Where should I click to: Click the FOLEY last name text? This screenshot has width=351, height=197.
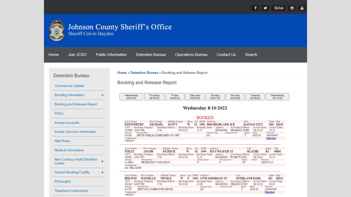pyautogui.click(x=130, y=151)
